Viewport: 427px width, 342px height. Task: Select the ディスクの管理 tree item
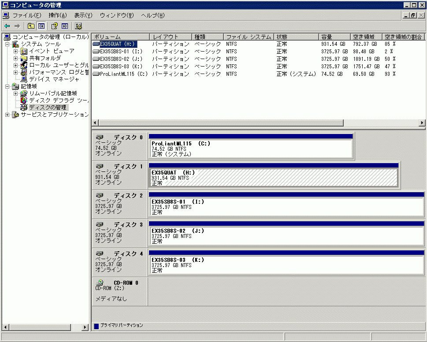pyautogui.click(x=48, y=107)
